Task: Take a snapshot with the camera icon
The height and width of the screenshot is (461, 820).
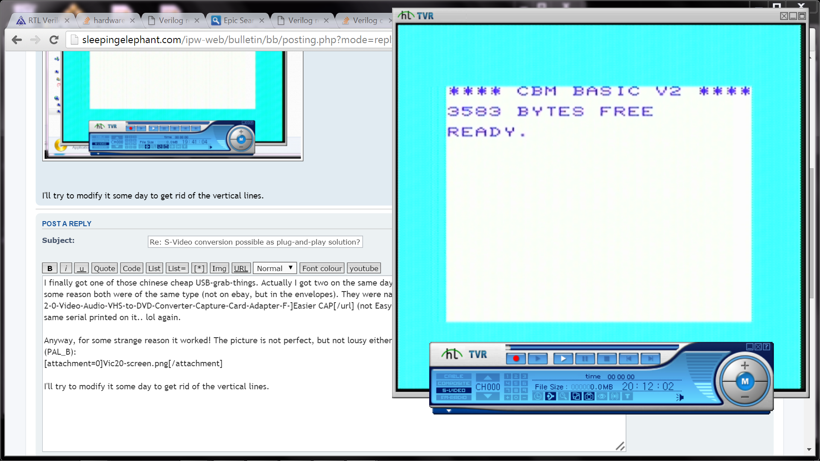Action: [x=589, y=396]
